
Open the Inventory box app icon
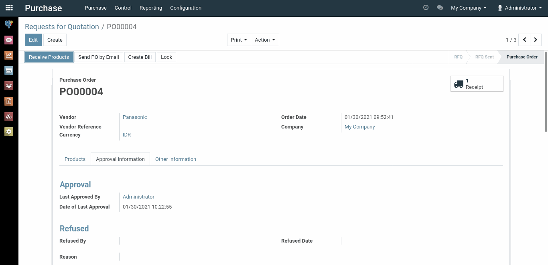9,86
